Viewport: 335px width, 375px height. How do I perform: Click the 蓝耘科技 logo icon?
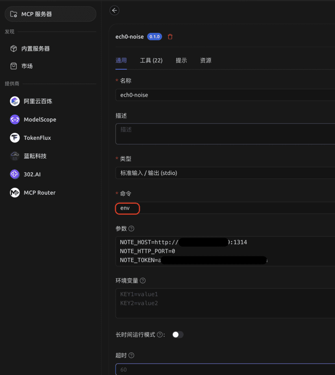15,156
